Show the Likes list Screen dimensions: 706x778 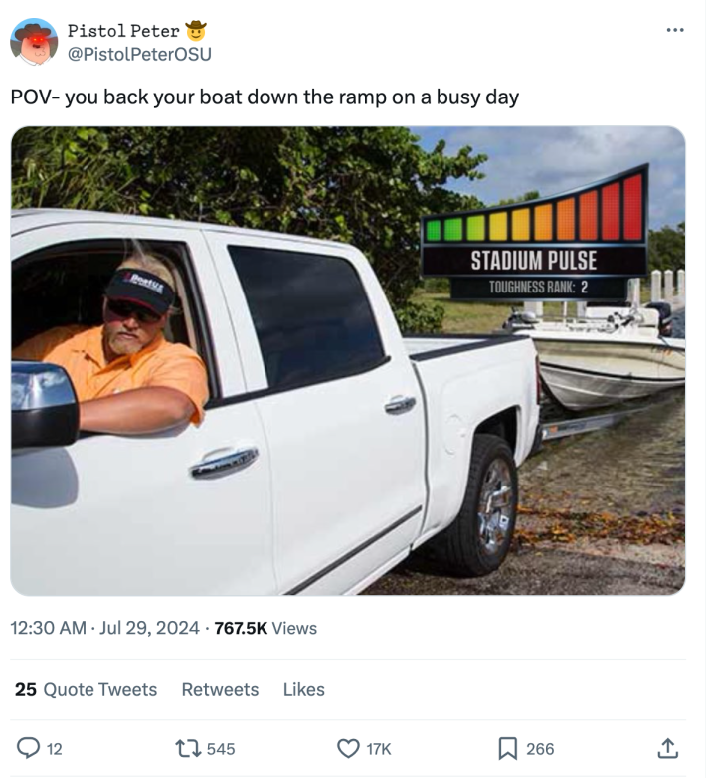pyautogui.click(x=303, y=689)
